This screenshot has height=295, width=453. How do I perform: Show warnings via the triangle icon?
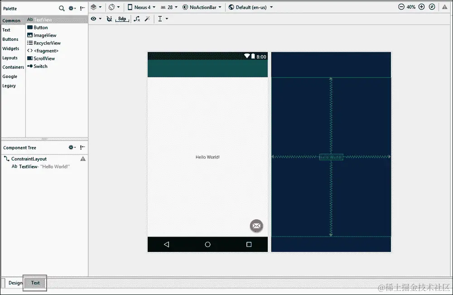click(445, 7)
